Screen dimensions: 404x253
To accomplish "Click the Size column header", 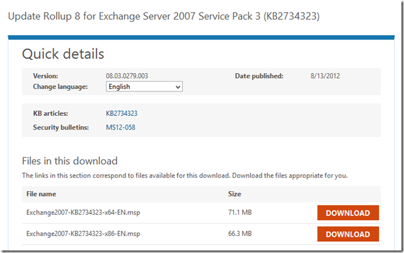I will 235,194.
